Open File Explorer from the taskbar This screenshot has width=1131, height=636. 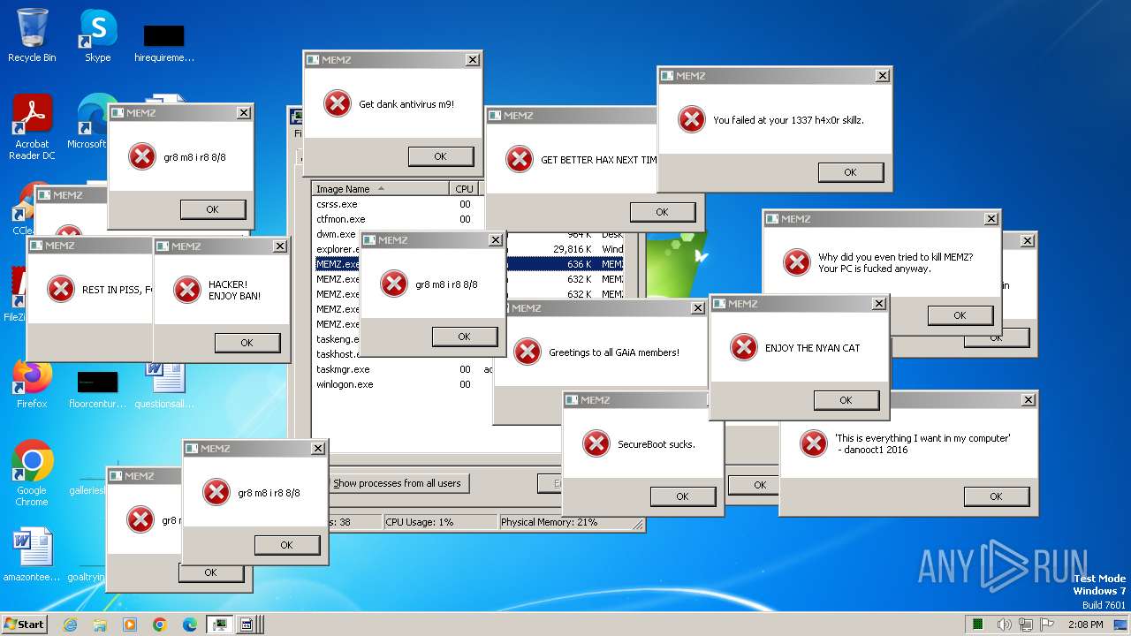(x=100, y=625)
